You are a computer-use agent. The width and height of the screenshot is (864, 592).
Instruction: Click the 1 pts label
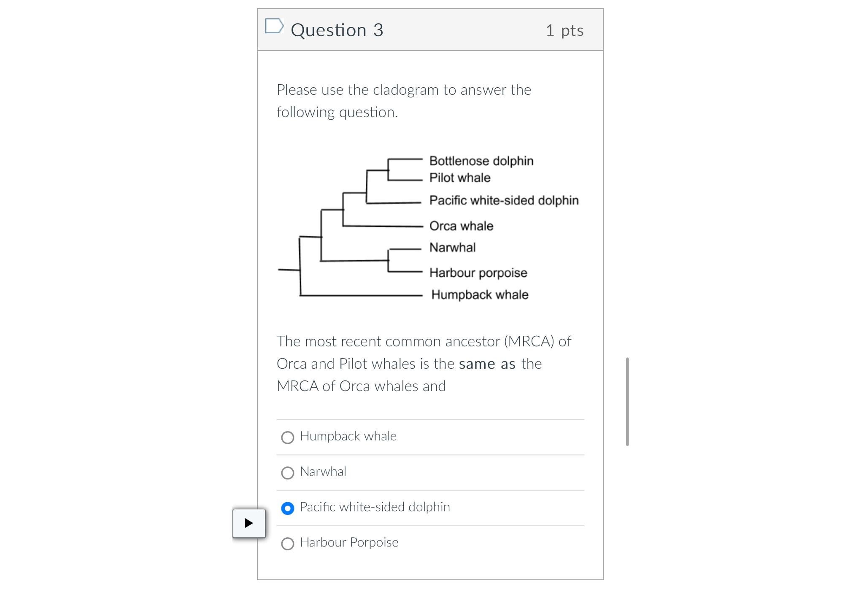pos(565,29)
